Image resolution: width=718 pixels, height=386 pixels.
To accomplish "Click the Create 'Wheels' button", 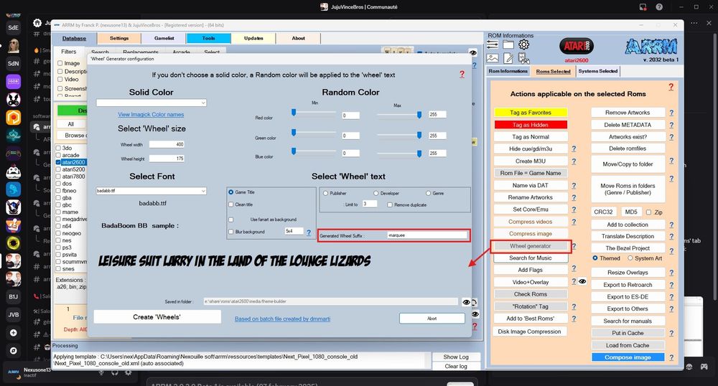I will tap(157, 317).
